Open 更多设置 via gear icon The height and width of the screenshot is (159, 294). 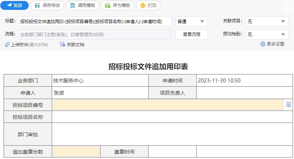coord(263,44)
